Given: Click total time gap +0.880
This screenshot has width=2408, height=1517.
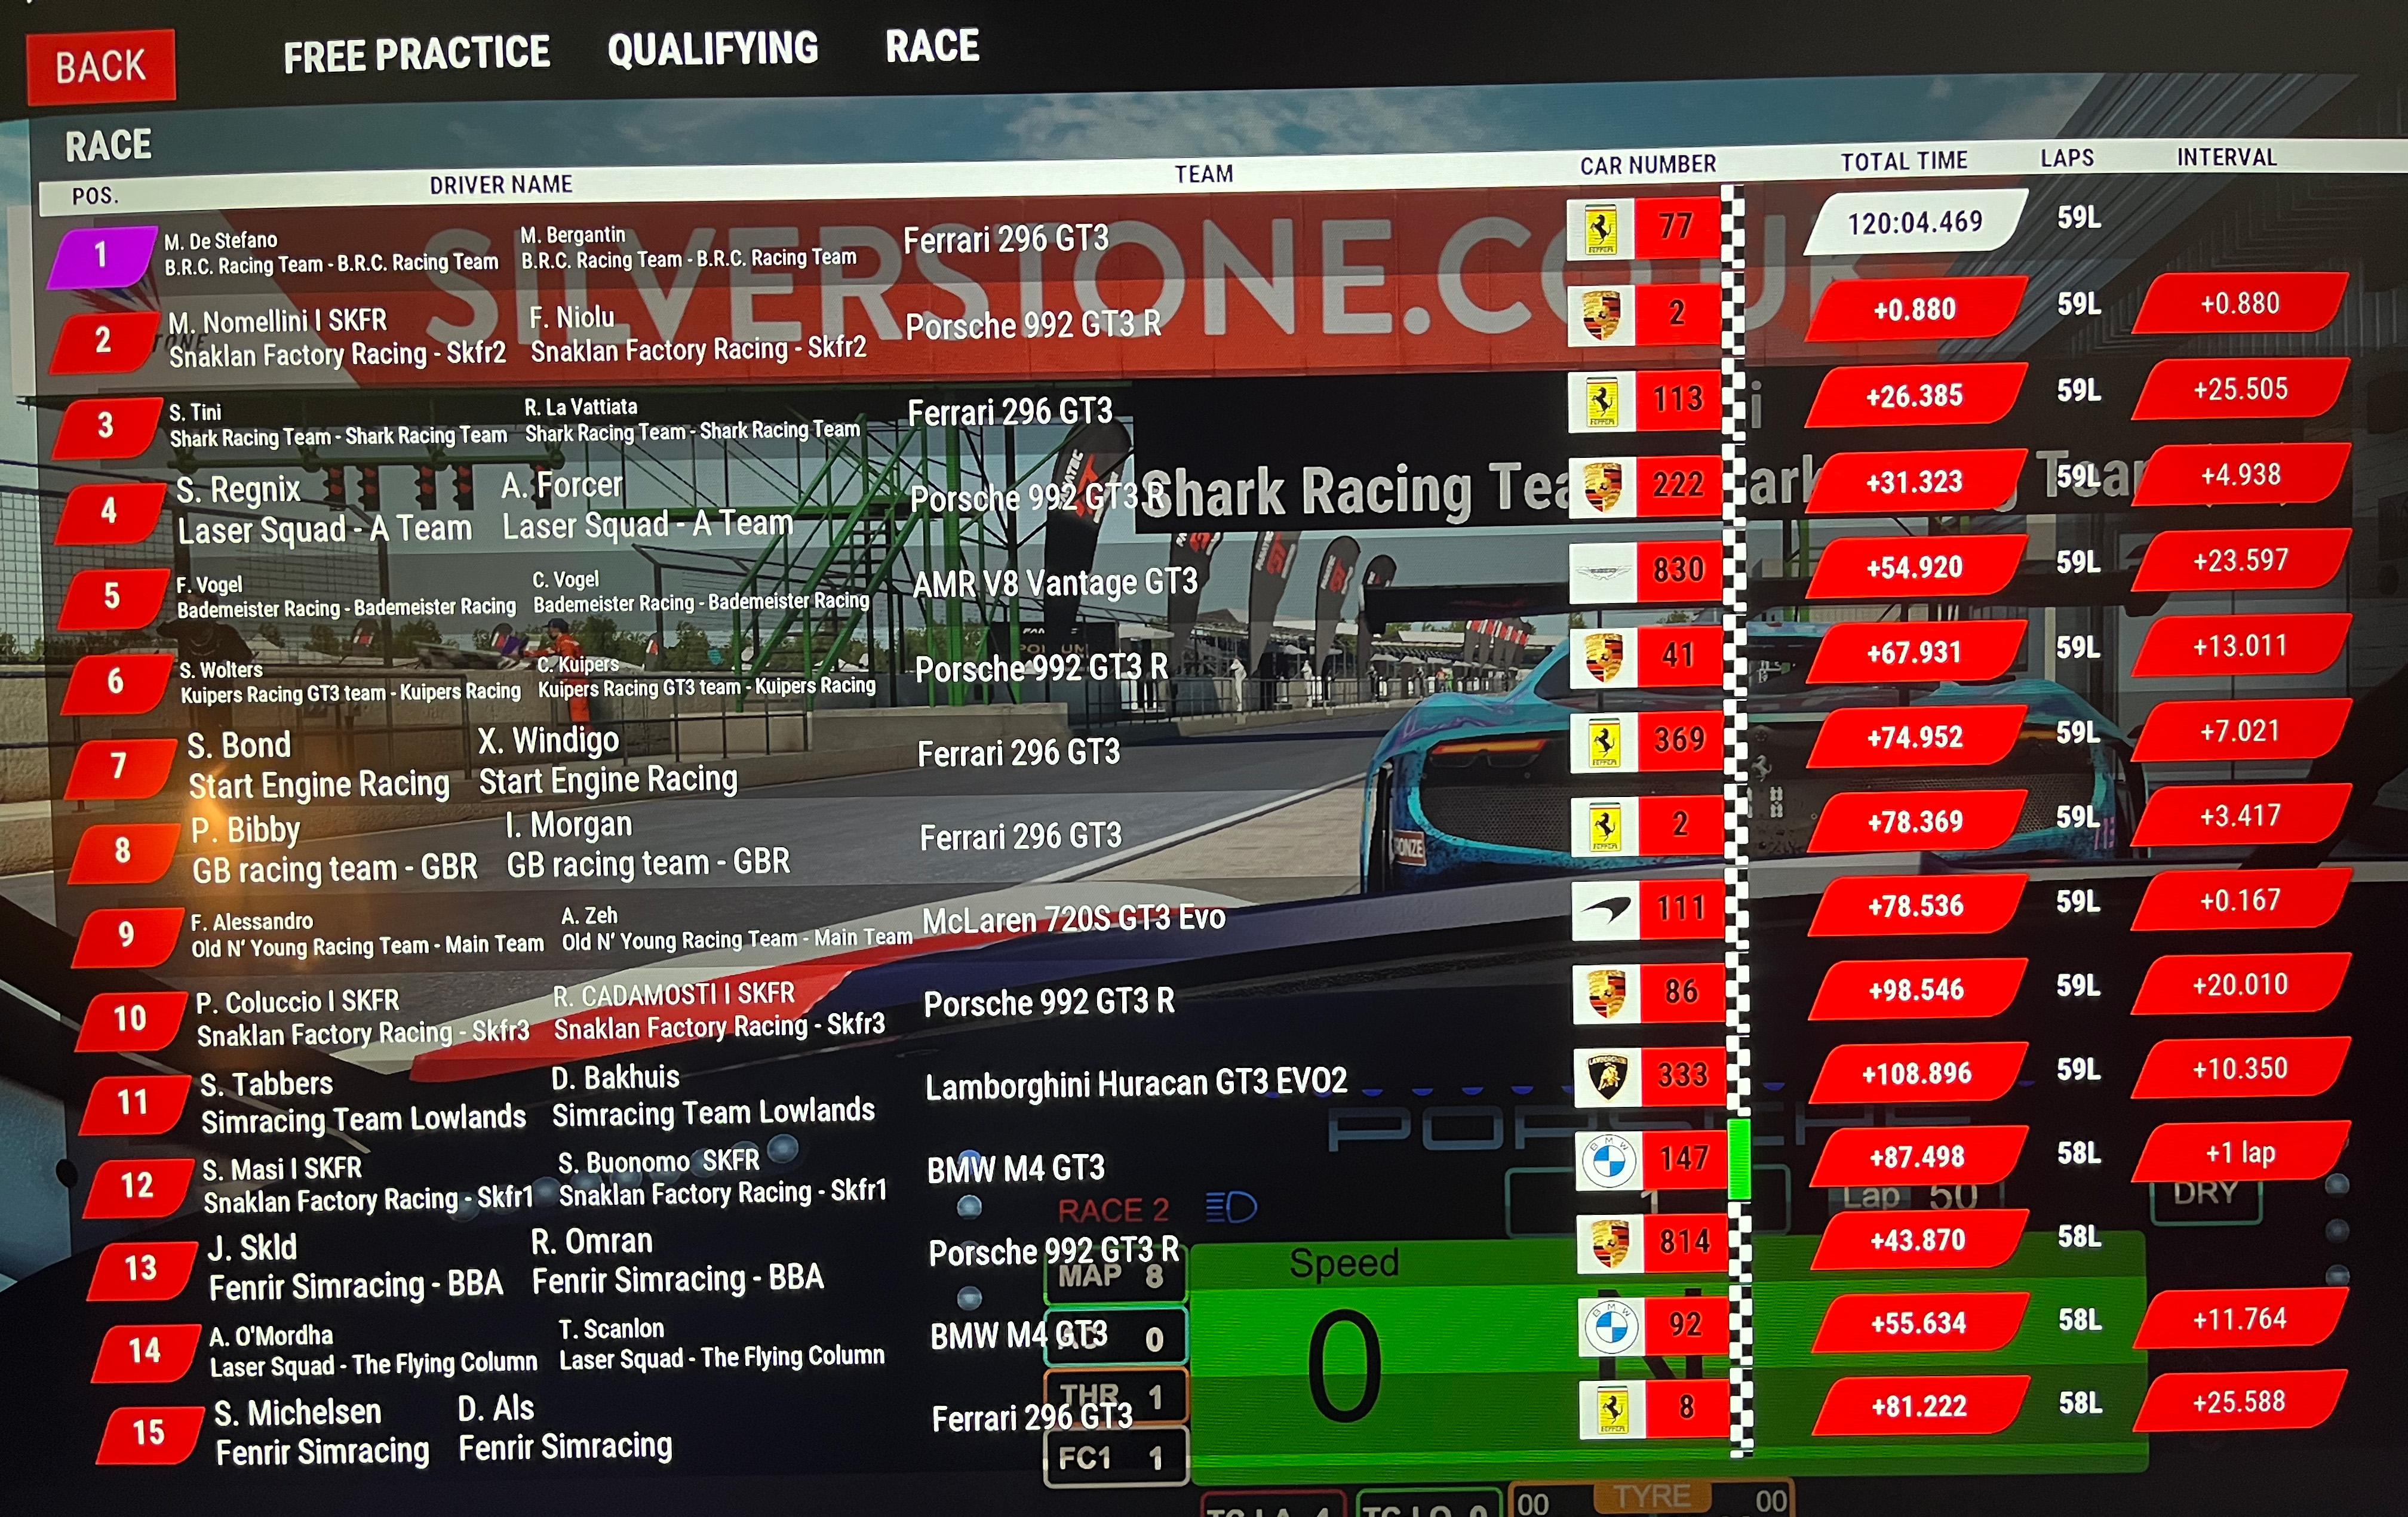Looking at the screenshot, I should point(1915,310).
